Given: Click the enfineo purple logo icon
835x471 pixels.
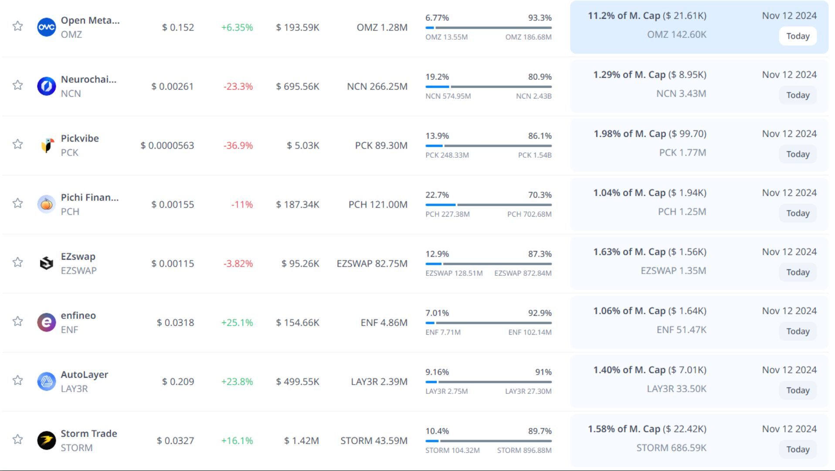Looking at the screenshot, I should [x=46, y=322].
